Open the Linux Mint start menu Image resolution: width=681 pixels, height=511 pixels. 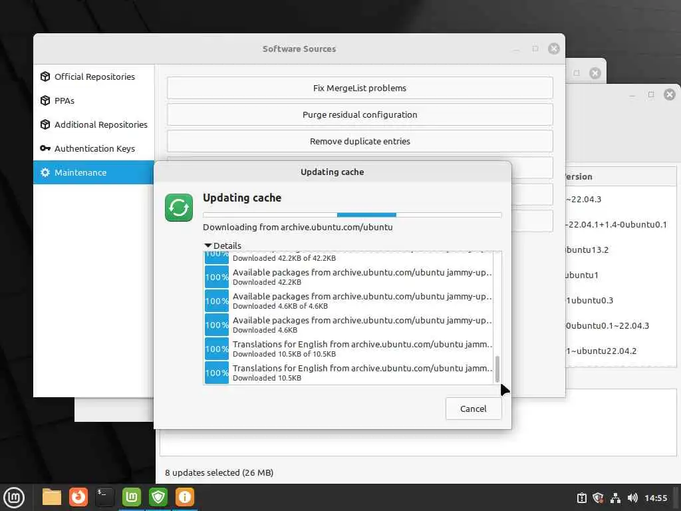pos(15,498)
